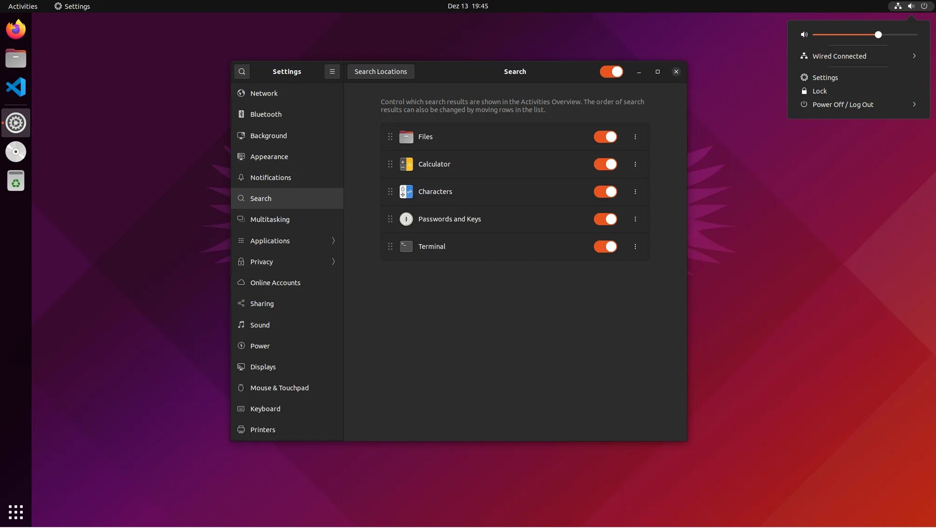Select Notifications in the settings sidebar
The height and width of the screenshot is (528, 936).
coord(270,178)
